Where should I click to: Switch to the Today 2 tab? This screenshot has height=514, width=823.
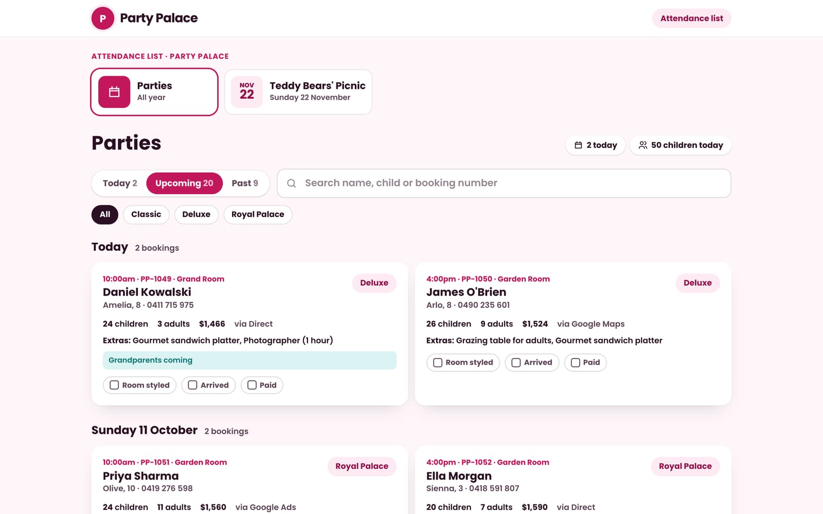coord(120,183)
